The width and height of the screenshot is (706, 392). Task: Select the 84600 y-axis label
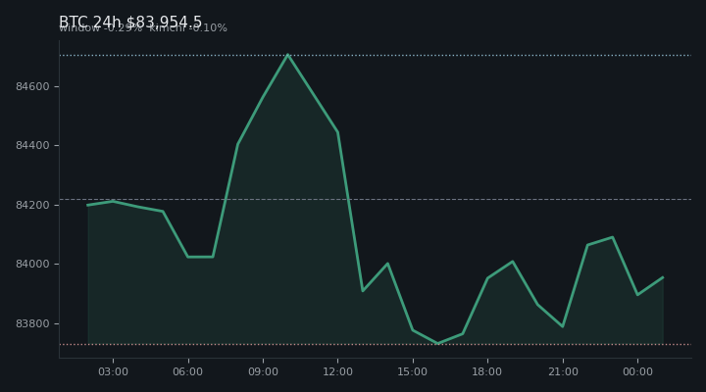pyautogui.click(x=32, y=86)
